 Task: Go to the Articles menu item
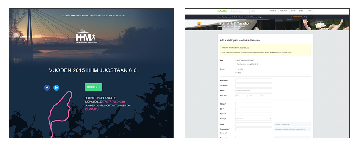tap(273, 11)
